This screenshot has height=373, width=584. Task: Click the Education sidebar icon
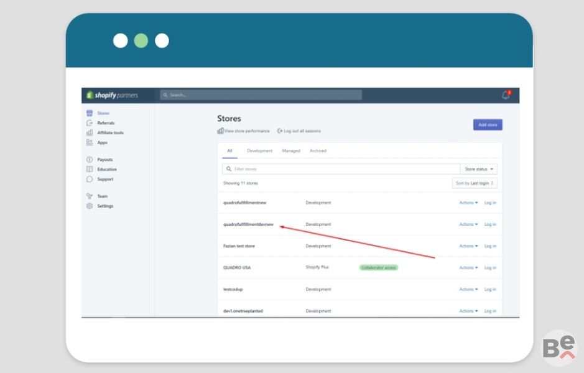tap(90, 169)
